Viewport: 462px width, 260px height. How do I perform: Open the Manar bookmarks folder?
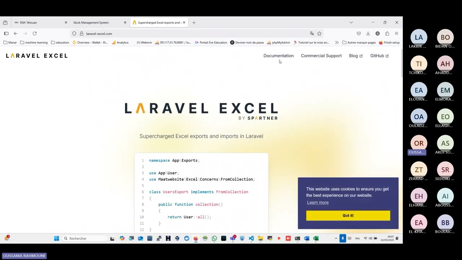[10, 43]
